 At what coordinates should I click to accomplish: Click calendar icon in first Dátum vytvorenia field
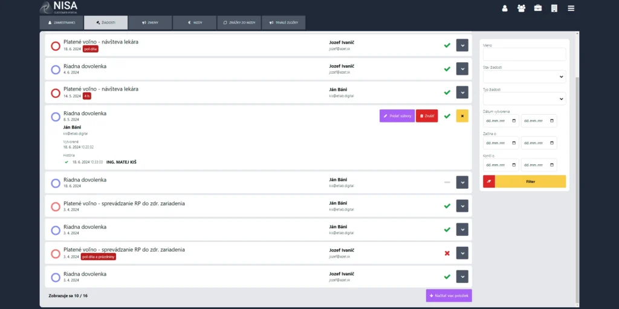point(514,121)
